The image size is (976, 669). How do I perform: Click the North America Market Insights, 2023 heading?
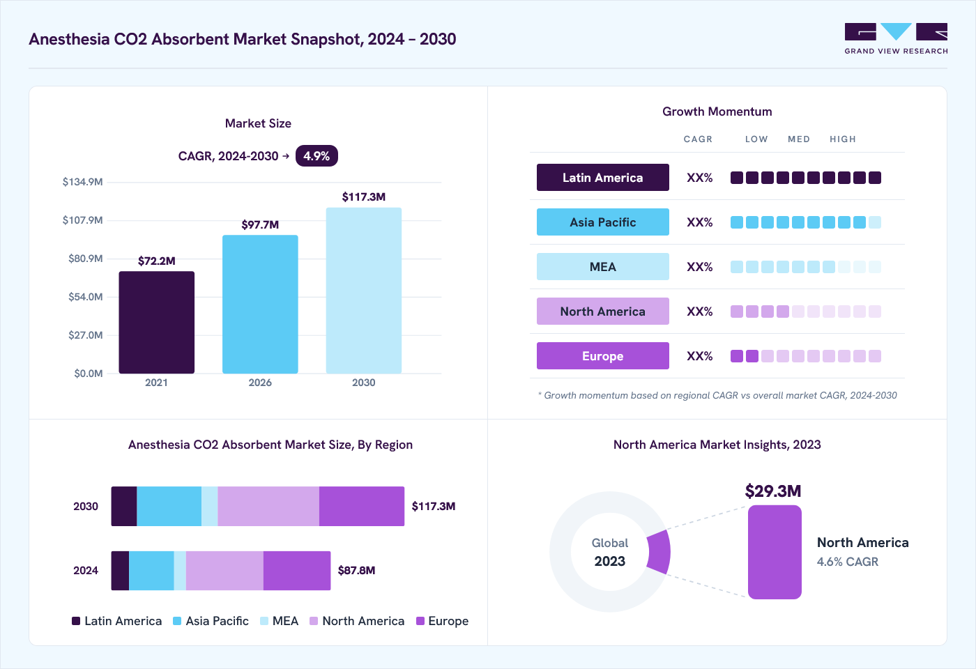coord(717,445)
